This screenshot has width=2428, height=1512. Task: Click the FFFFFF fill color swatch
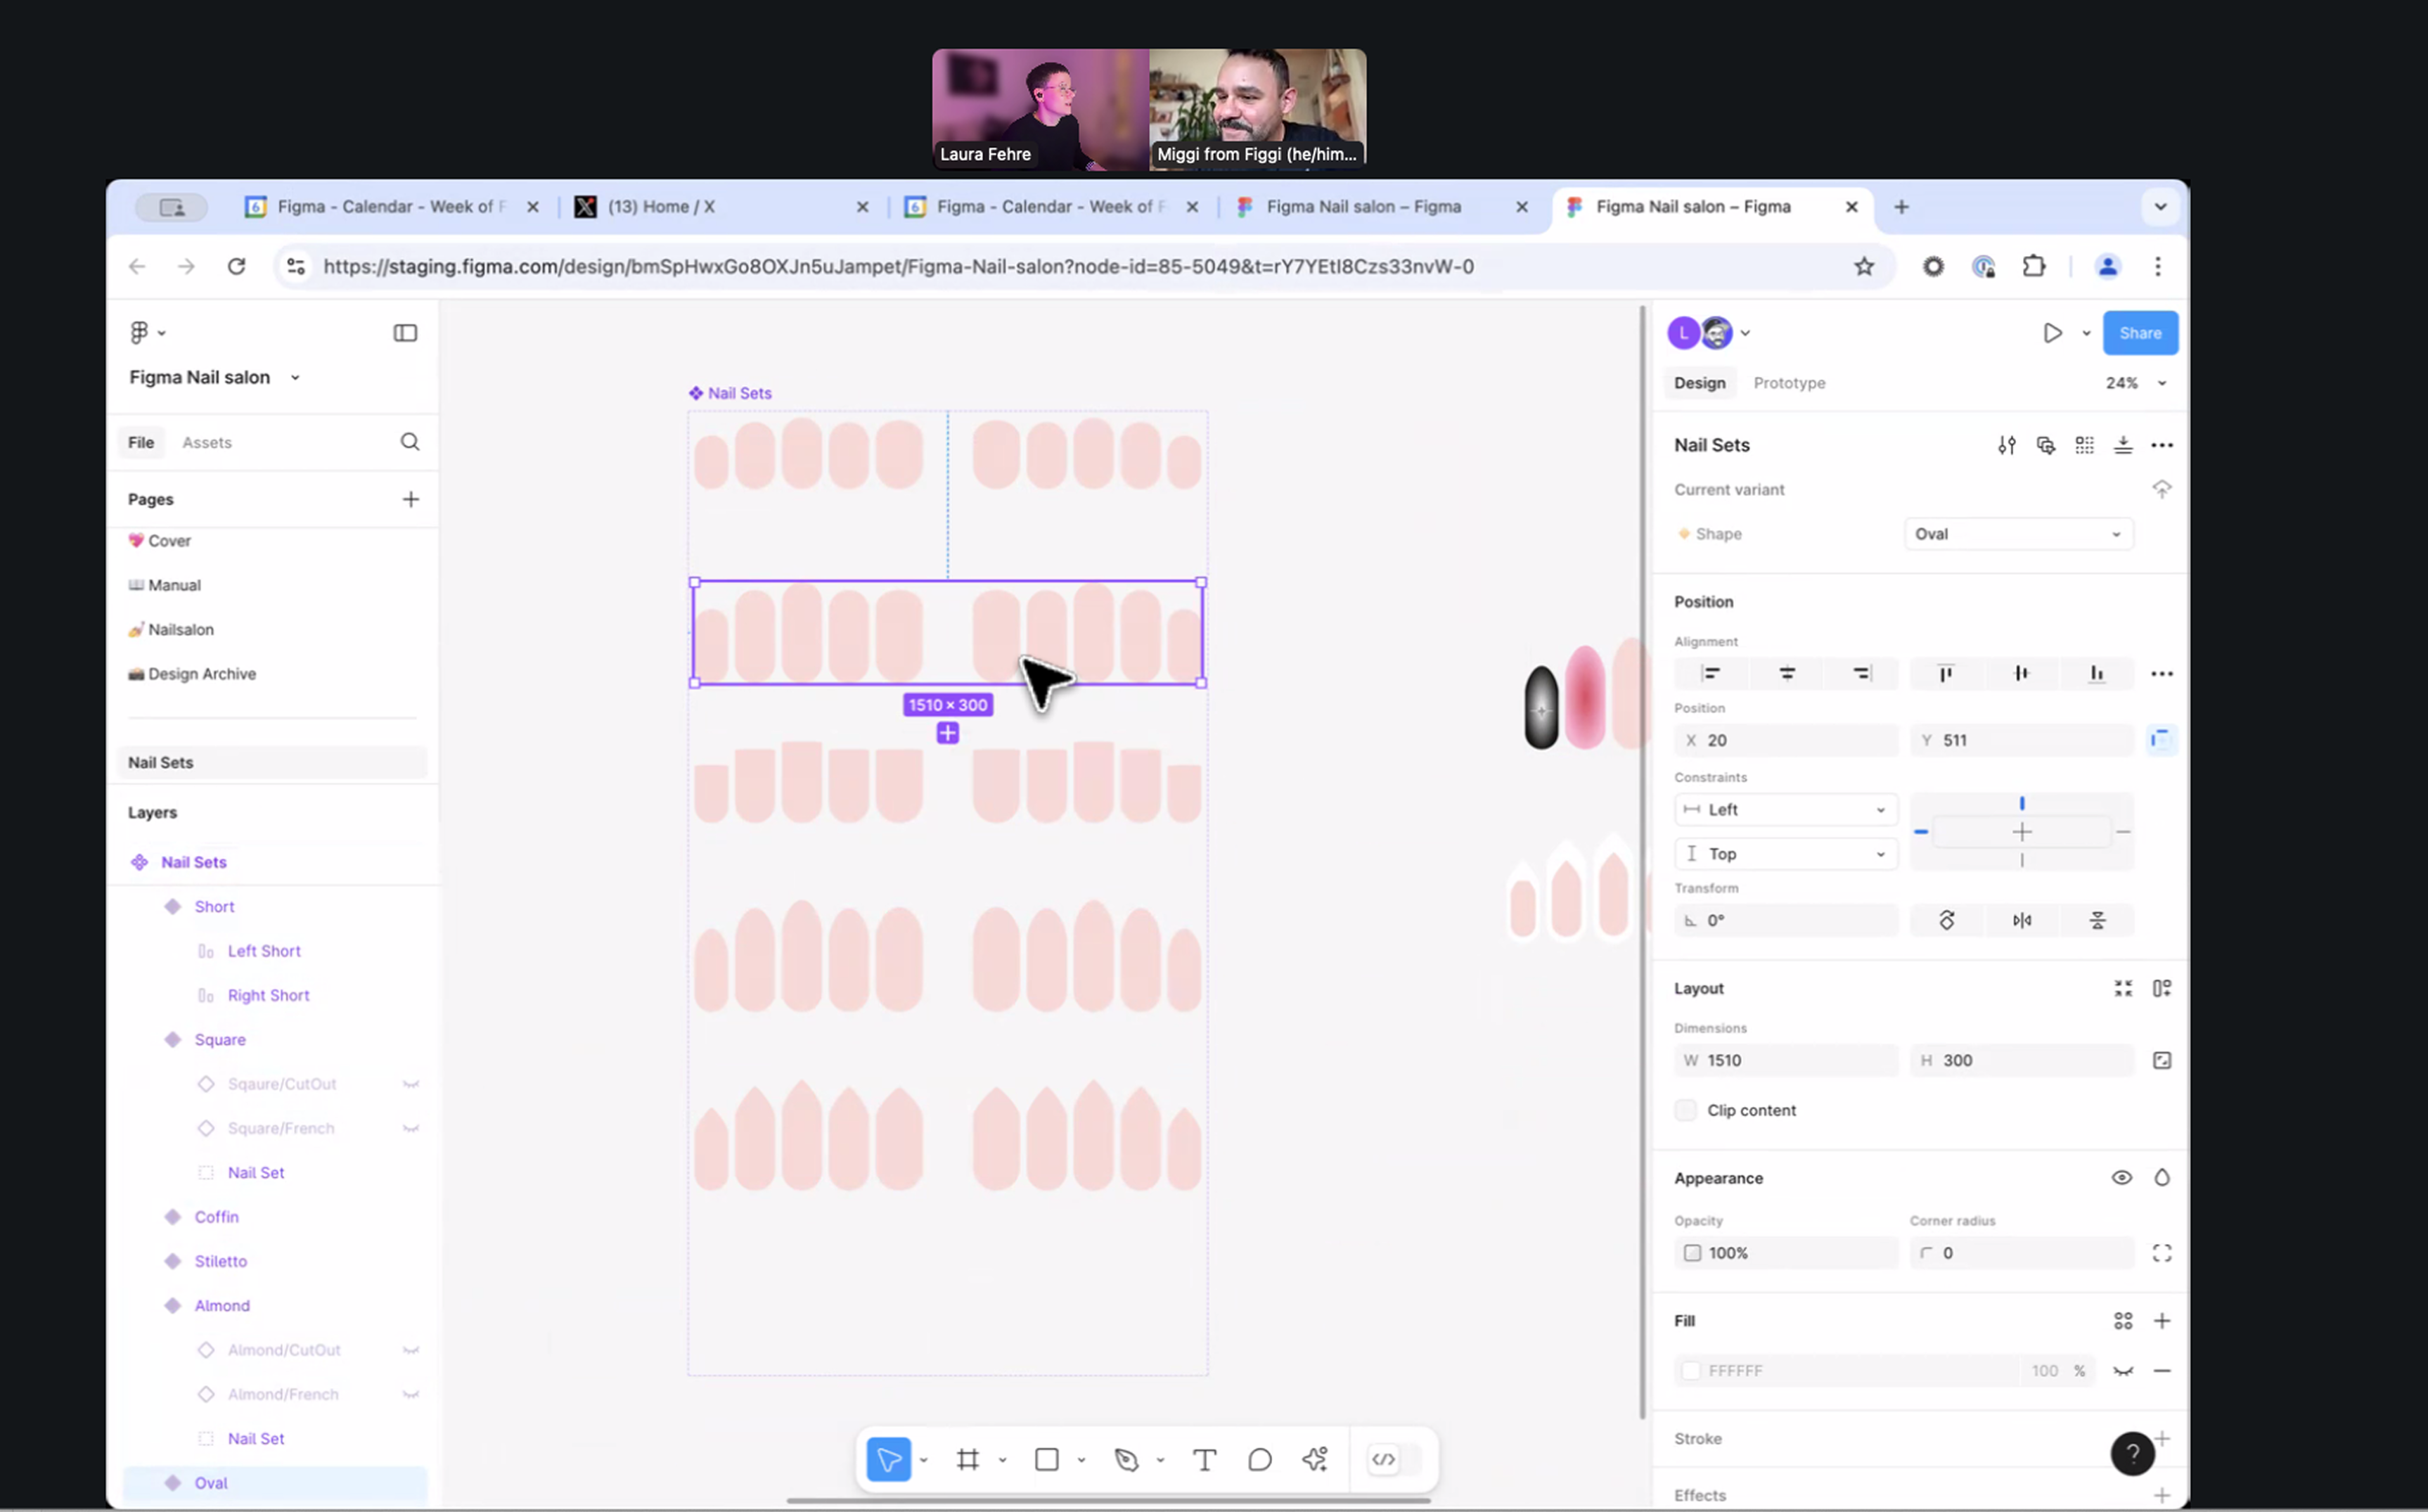pyautogui.click(x=1691, y=1370)
